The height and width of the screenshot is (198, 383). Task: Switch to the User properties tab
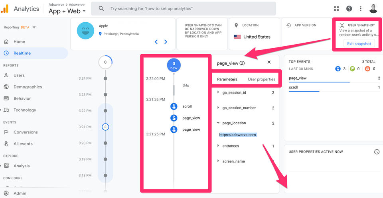point(261,79)
